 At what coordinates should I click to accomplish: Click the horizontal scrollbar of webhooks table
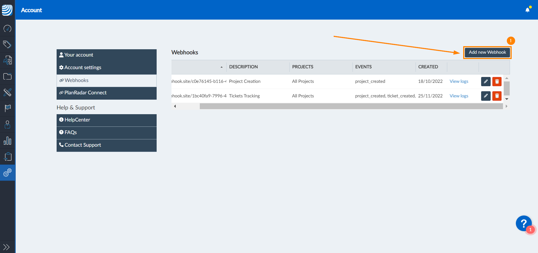point(351,106)
